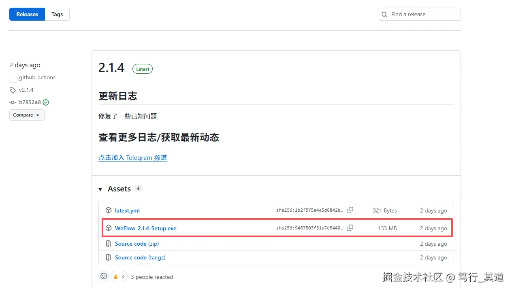This screenshot has width=512, height=291.
Task: Open commit b7852a8
Action: tap(30, 102)
